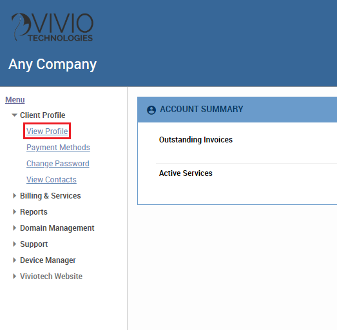Viewport: 337px width, 330px height.
Task: Collapse the Client Profile arrow
Action: pyautogui.click(x=14, y=115)
